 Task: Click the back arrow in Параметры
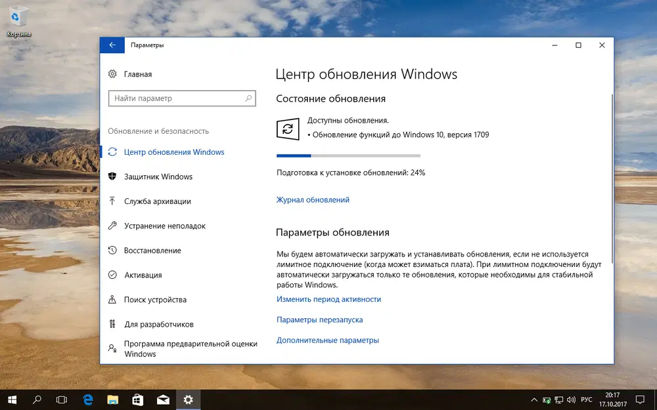(x=112, y=45)
